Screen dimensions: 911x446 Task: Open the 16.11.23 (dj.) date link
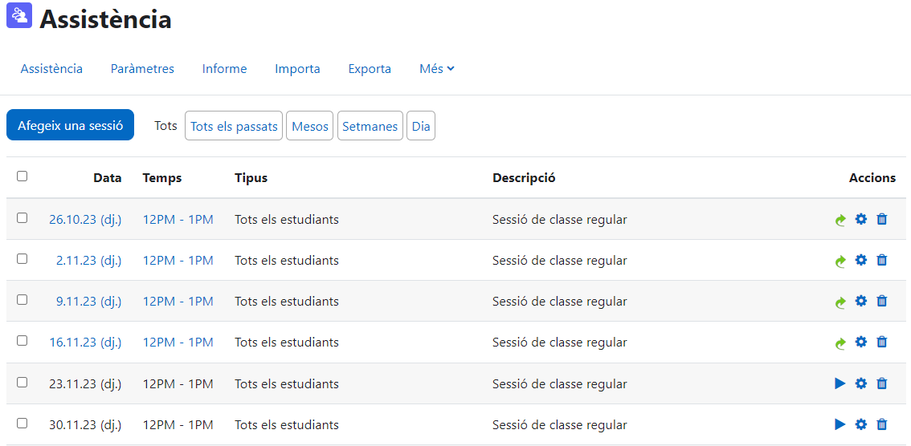pyautogui.click(x=85, y=343)
